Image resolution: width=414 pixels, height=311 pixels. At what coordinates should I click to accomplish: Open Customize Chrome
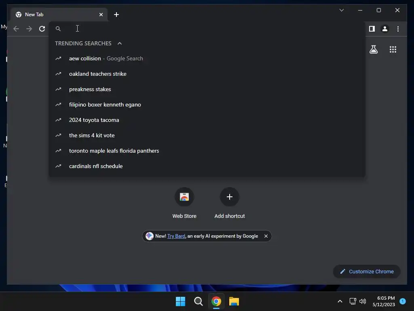coord(367,271)
